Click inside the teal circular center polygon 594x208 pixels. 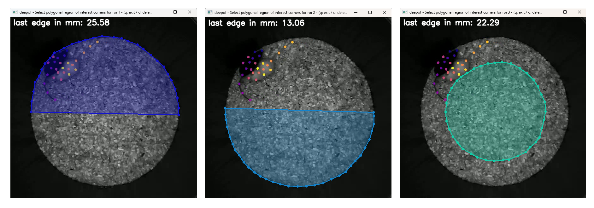point(495,112)
